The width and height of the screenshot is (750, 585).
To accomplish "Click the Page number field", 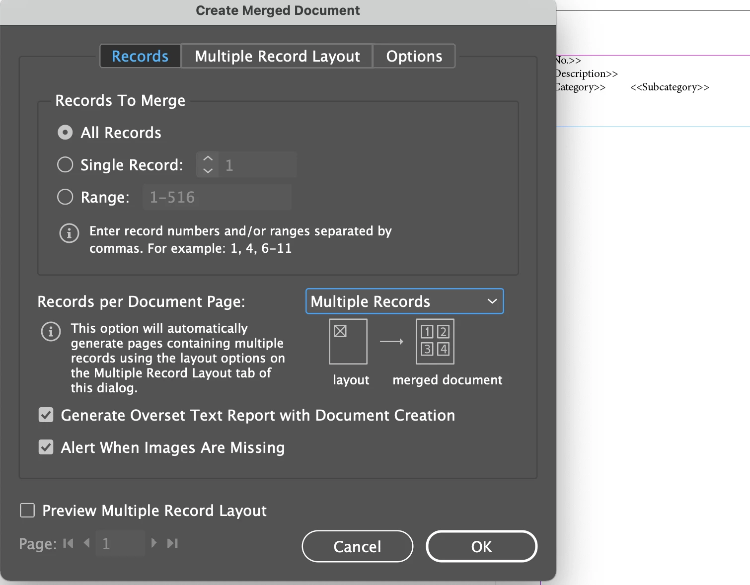I will [120, 543].
